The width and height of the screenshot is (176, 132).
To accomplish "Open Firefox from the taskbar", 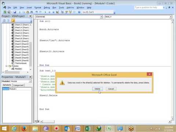I will click(24, 129).
